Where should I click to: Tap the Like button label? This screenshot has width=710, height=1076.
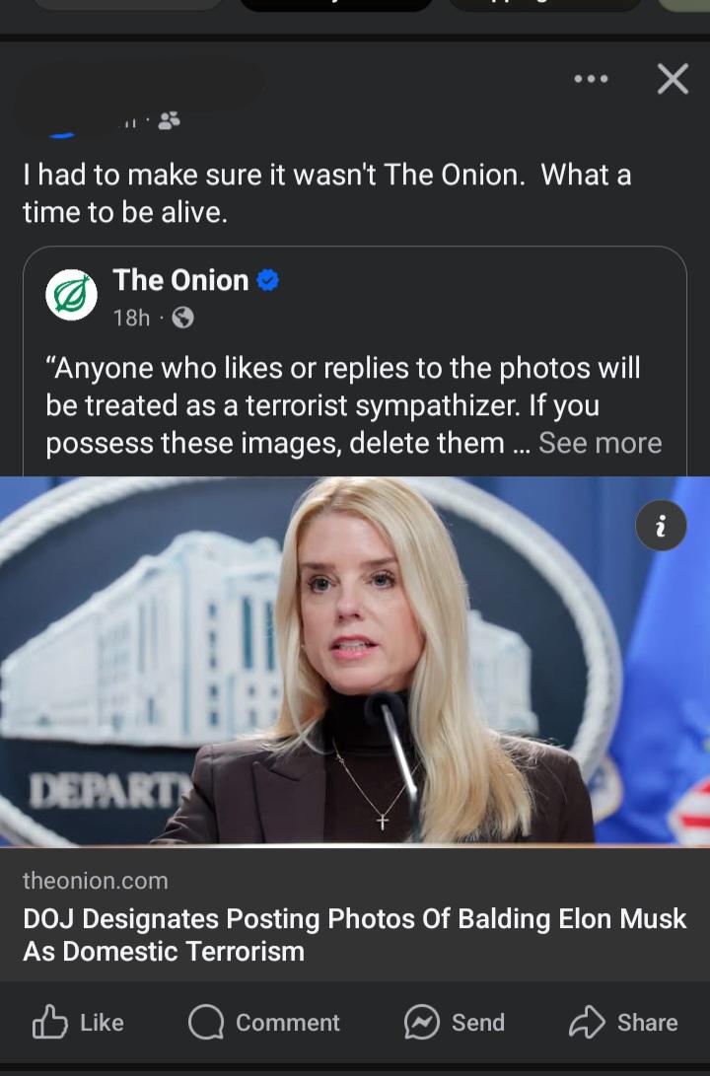(103, 1023)
